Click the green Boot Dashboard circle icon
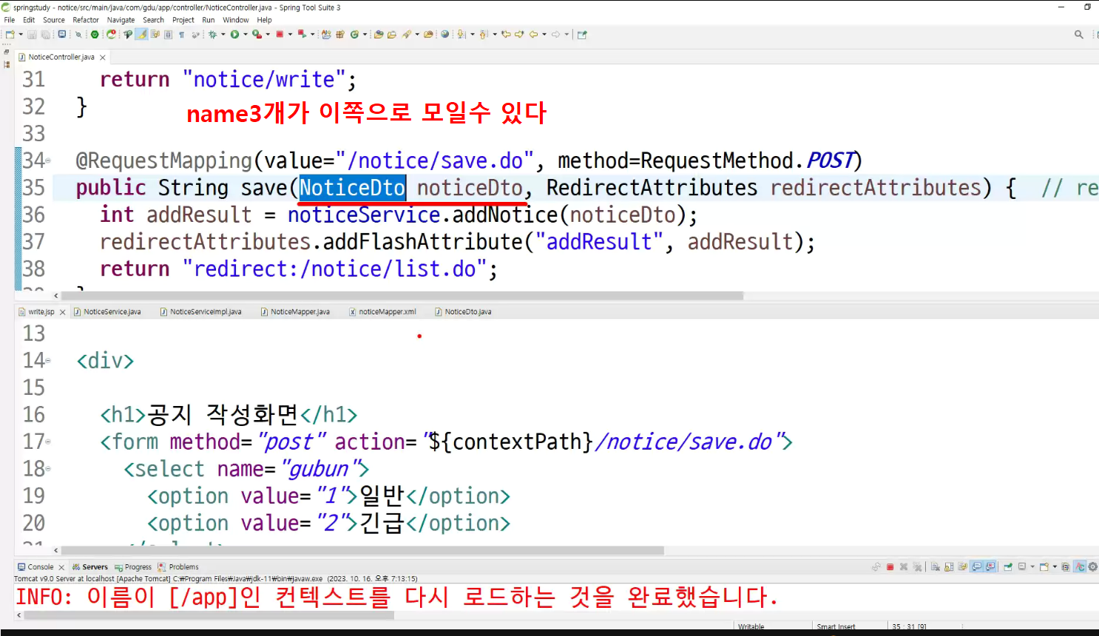The height and width of the screenshot is (636, 1099). [x=95, y=34]
